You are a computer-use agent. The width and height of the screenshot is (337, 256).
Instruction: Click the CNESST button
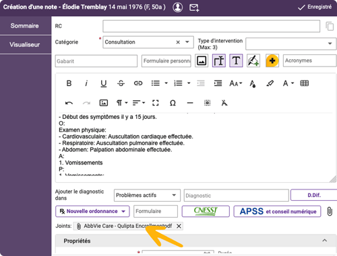(x=206, y=211)
